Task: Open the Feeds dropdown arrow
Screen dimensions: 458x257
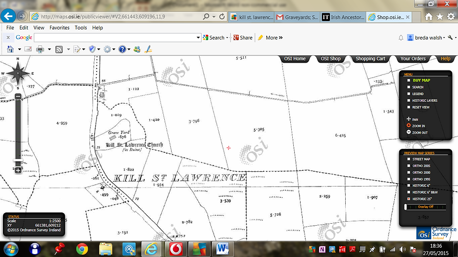Action: (x=68, y=49)
